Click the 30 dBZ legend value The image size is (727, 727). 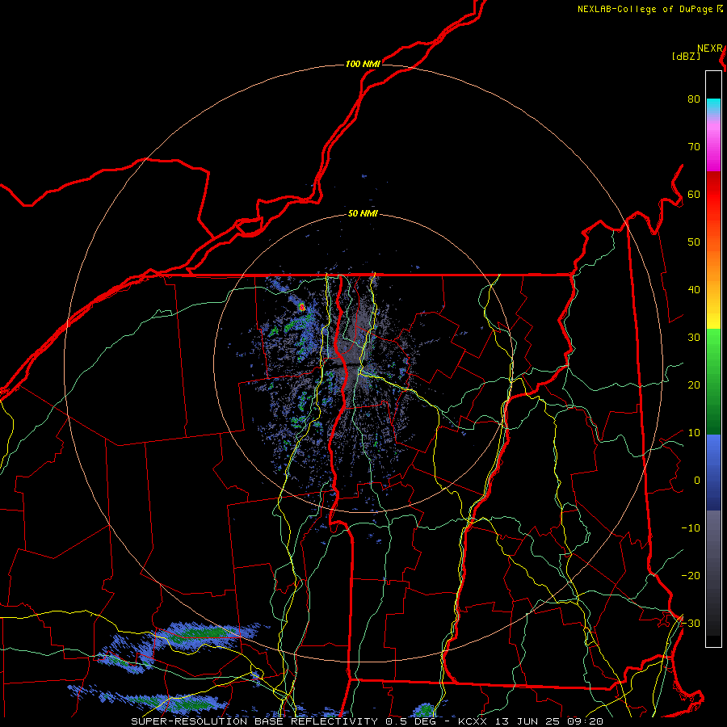point(694,338)
